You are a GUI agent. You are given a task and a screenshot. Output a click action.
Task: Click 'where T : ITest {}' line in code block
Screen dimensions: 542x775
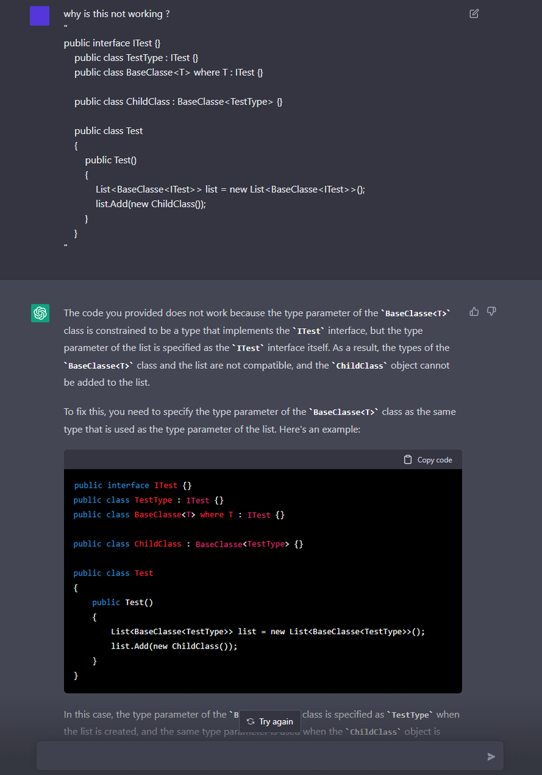(179, 515)
